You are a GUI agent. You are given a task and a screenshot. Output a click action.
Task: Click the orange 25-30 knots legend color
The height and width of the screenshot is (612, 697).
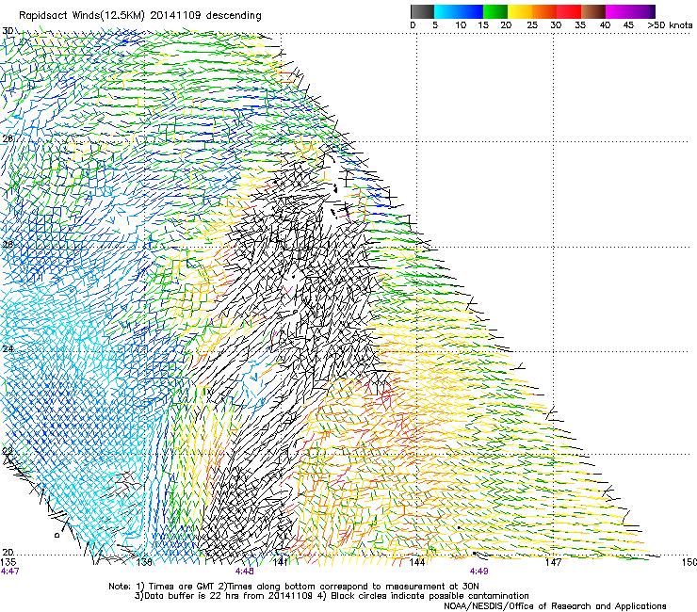click(x=544, y=11)
